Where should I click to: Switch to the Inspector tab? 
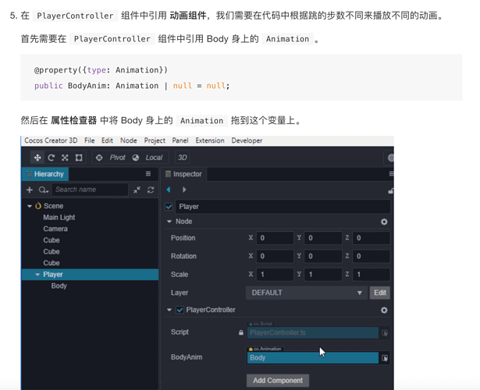point(183,174)
